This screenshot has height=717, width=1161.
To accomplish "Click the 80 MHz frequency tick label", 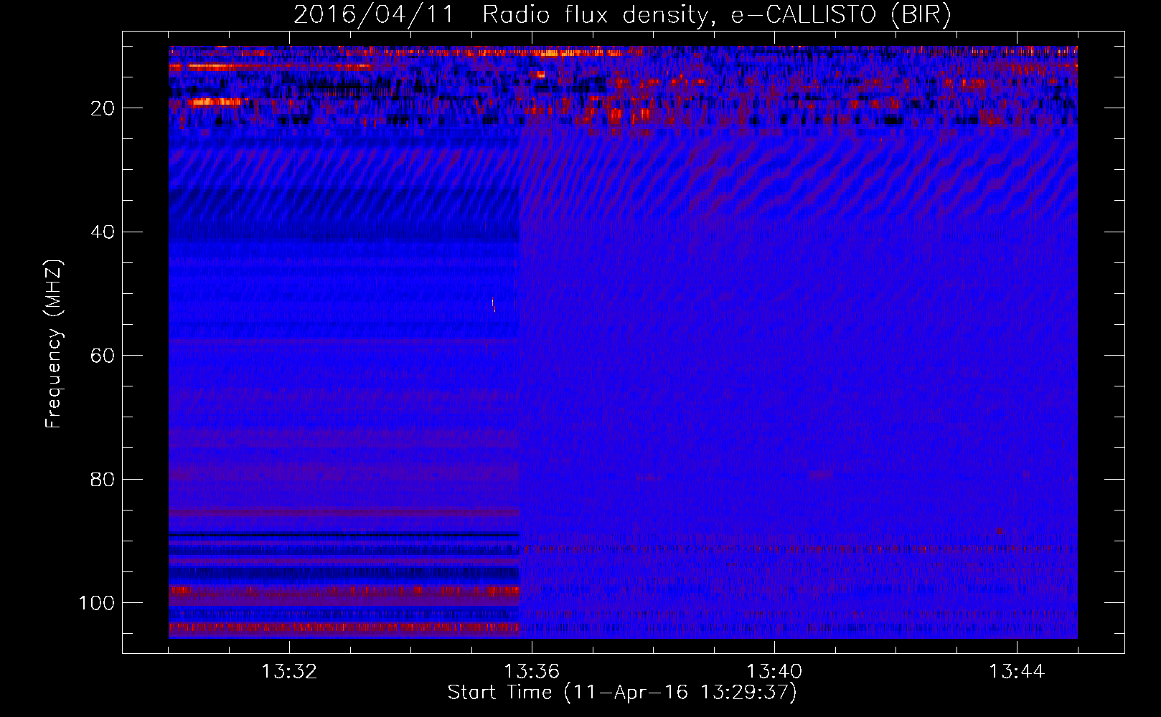I will [103, 479].
